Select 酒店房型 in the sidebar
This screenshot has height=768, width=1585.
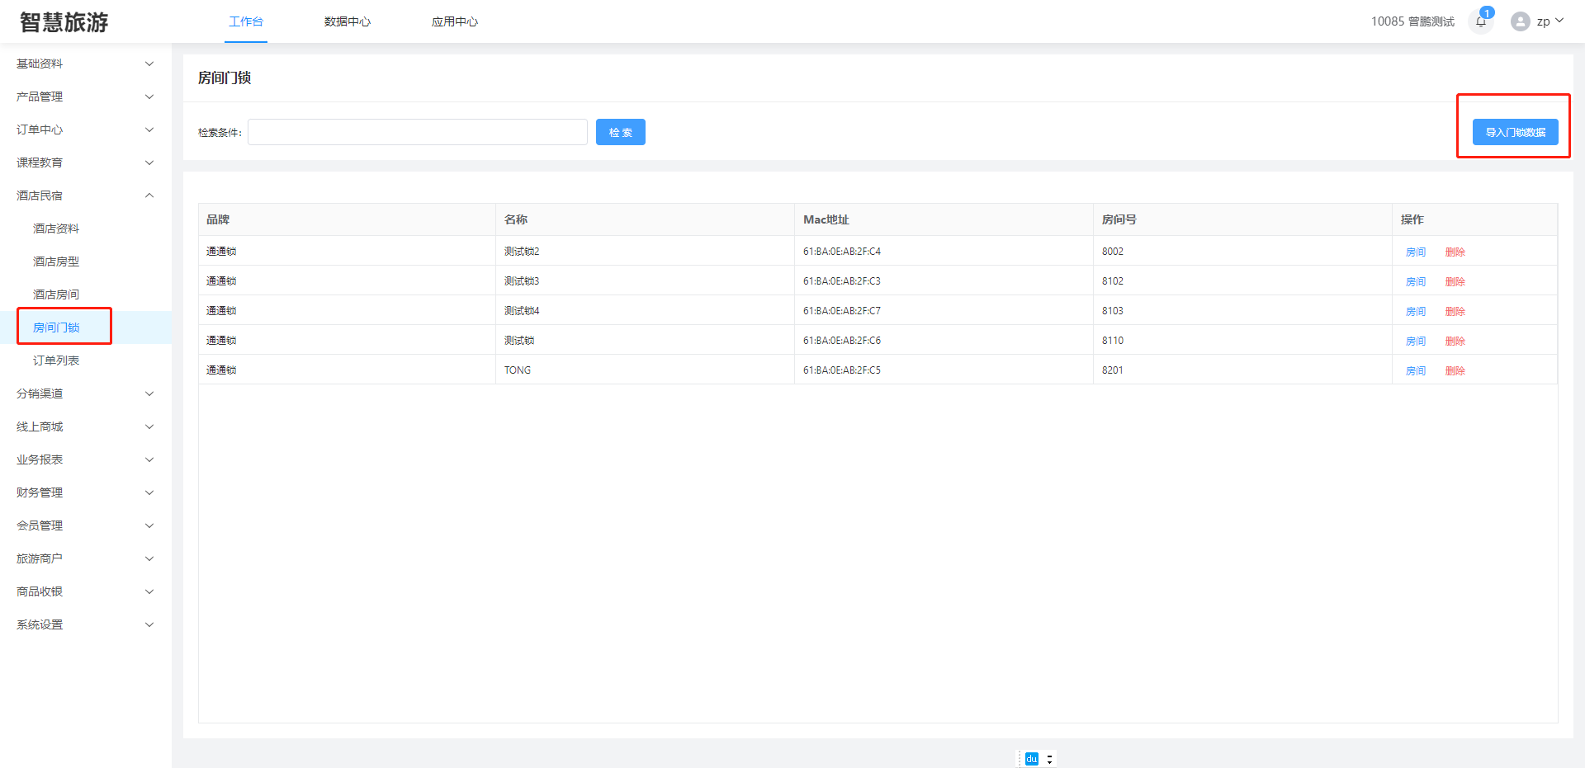tap(56, 261)
